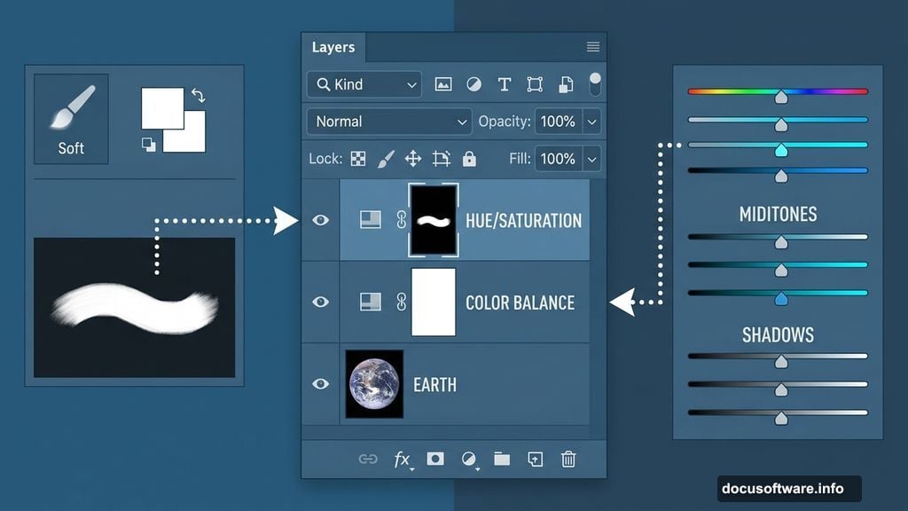Create a new group with folder icon
This screenshot has width=908, height=511.
pyautogui.click(x=502, y=460)
